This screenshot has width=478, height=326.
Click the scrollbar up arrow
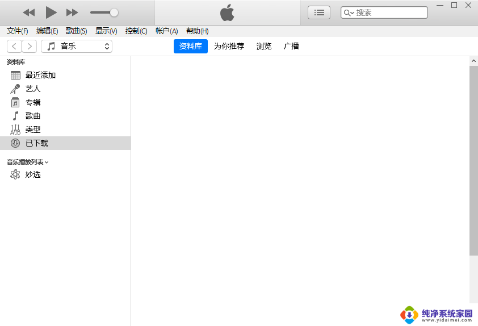pyautogui.click(x=473, y=61)
